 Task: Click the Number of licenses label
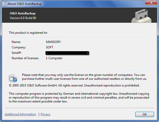click(x=25, y=58)
